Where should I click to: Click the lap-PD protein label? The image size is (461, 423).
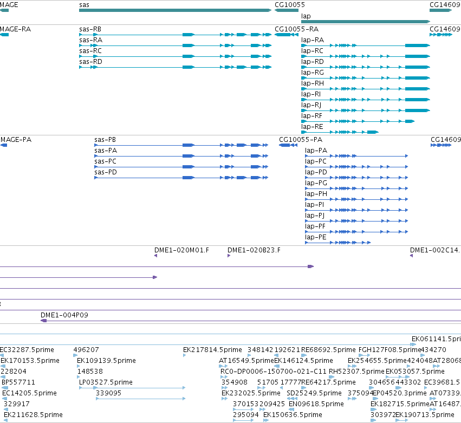click(x=316, y=172)
